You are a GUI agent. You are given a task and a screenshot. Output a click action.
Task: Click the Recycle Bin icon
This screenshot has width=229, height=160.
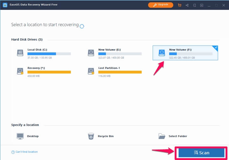[x=91, y=136]
